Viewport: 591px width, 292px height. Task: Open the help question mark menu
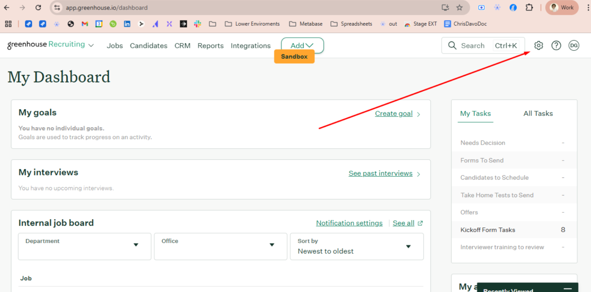click(x=556, y=45)
